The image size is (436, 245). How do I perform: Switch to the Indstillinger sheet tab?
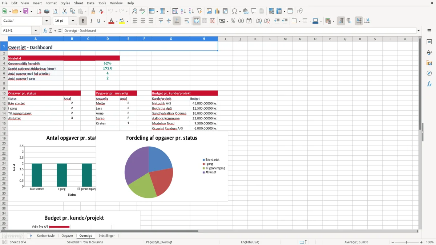(x=106, y=236)
